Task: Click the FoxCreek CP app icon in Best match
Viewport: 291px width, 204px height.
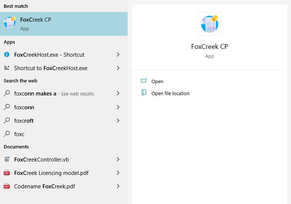Action: coord(10,22)
